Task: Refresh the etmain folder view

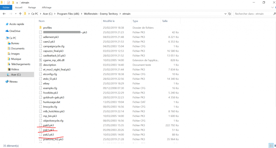Action: point(230,14)
